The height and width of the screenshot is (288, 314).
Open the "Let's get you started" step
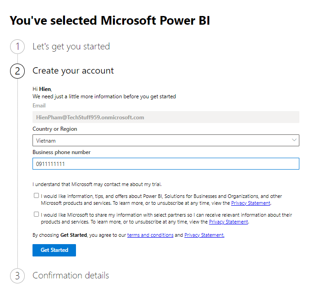coord(71,47)
